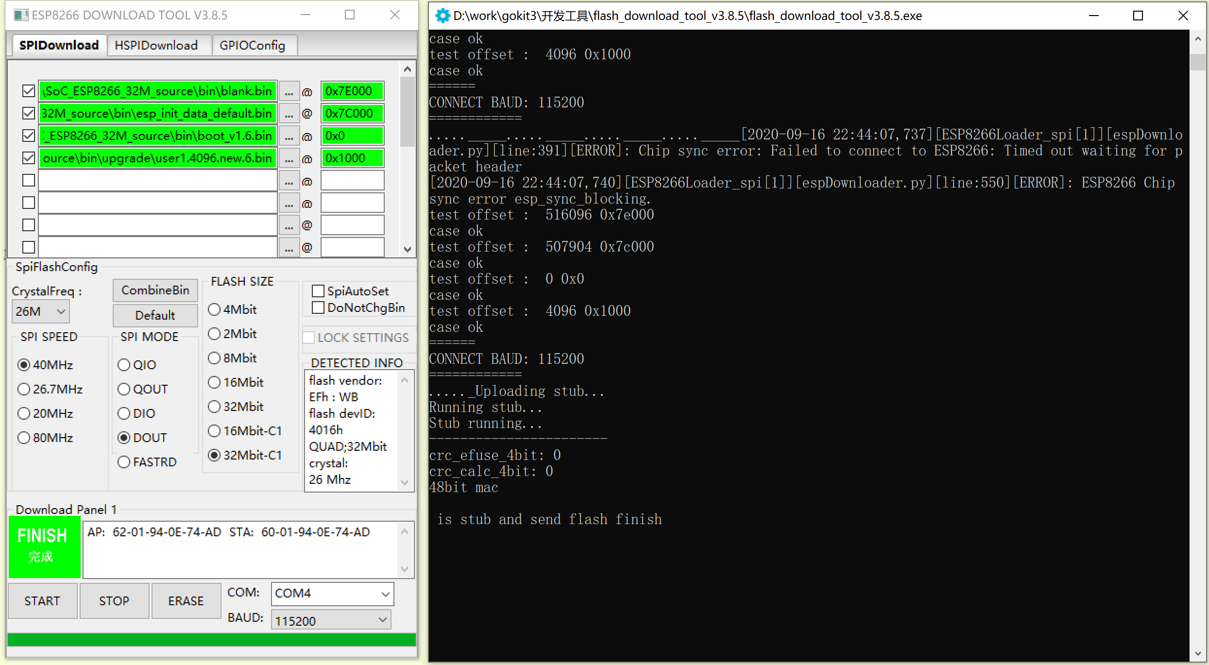The width and height of the screenshot is (1209, 665).
Task: Enable the SpiAutoSet checkbox
Action: [318, 291]
